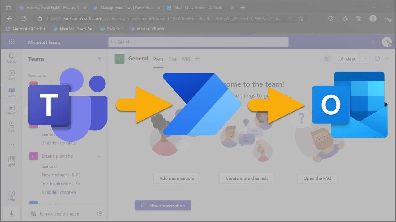Screen dimensions: 396x222
Task: Open the teams list filter icon
Action: click(x=100, y=59)
